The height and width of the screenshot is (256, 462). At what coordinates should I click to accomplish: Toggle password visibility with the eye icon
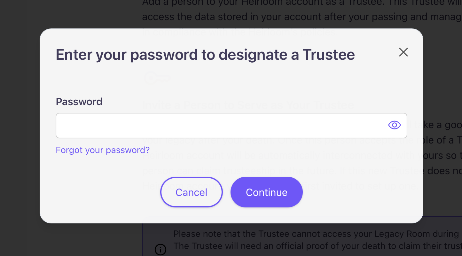tap(394, 125)
